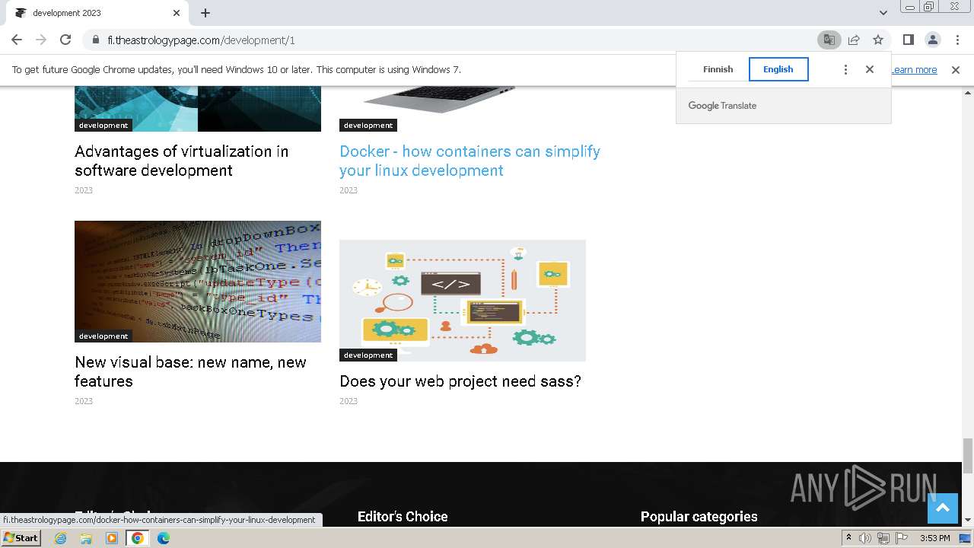Select Chrome in the taskbar
974x548 pixels.
coord(138,538)
